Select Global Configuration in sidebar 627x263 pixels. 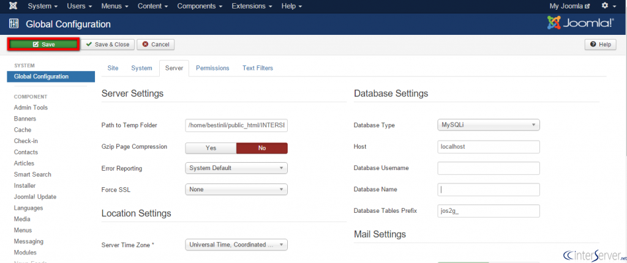coord(51,76)
